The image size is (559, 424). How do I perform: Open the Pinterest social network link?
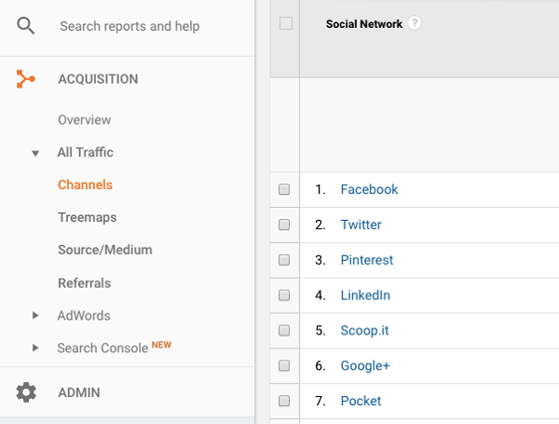[x=367, y=260]
